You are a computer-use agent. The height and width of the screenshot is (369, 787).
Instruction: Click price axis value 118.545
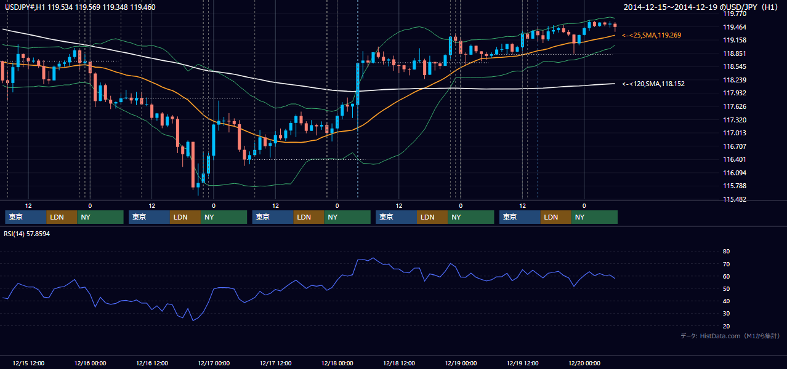[735, 66]
